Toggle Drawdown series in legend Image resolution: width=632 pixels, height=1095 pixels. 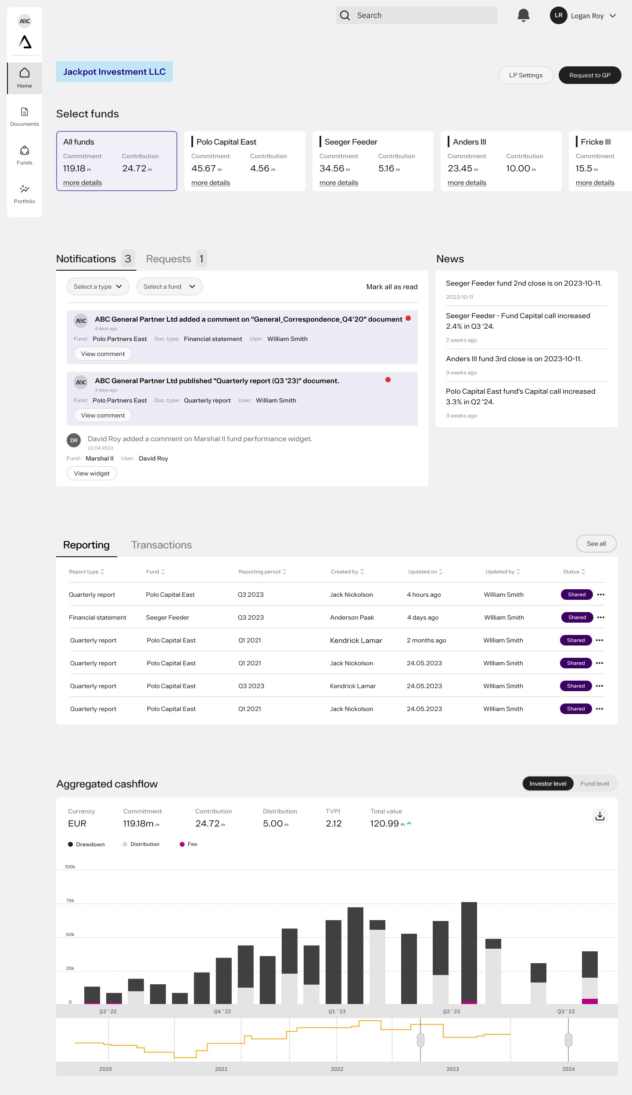coord(86,844)
